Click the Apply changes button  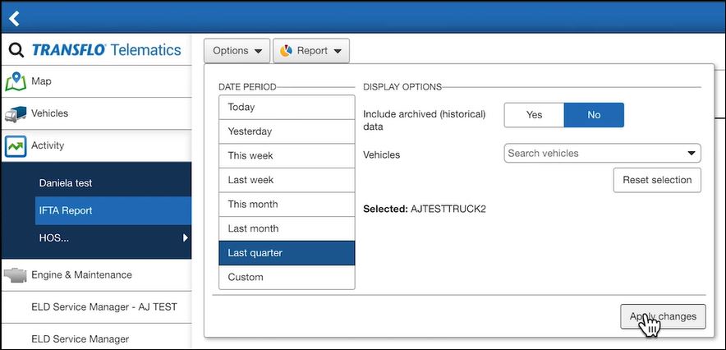click(663, 316)
